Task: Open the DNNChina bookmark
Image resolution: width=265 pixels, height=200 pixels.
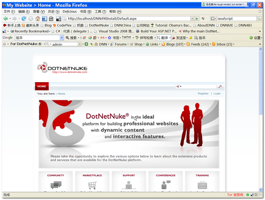Action: coord(121,25)
